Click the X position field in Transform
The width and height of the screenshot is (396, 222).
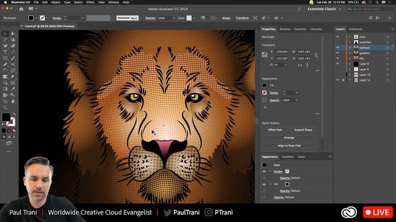(282, 52)
